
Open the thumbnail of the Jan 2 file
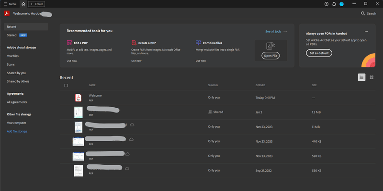coord(79,112)
